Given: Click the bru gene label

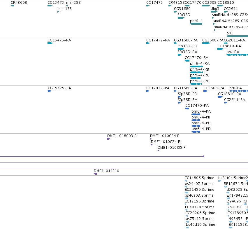Looking at the screenshot, I should tap(229, 33).
